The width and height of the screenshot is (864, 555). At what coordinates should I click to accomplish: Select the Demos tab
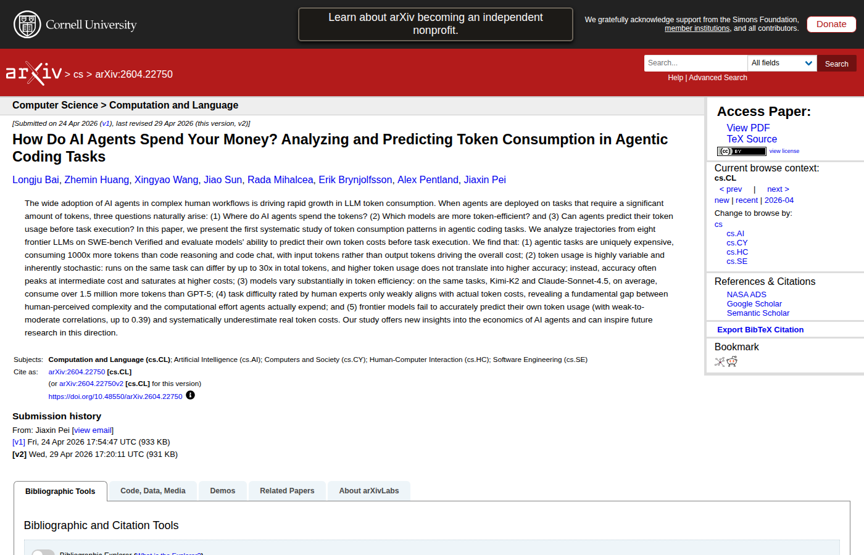point(223,491)
